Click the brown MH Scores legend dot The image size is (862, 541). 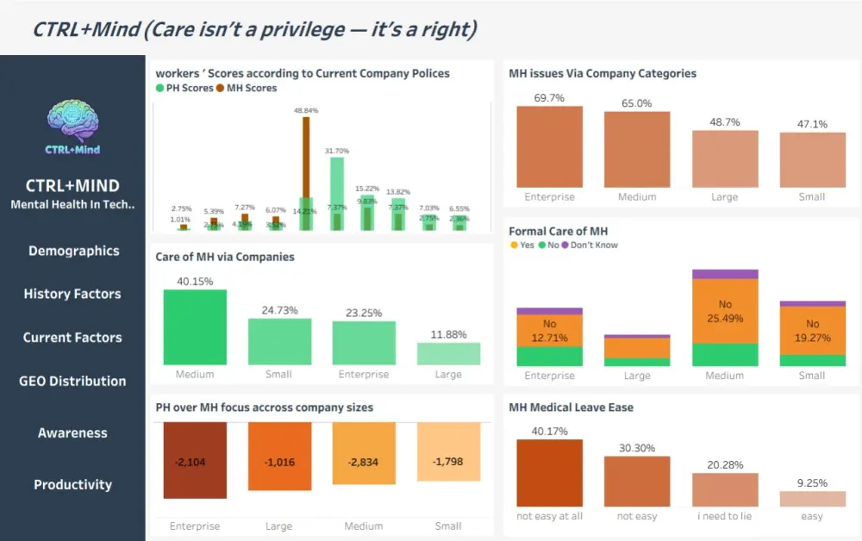click(x=220, y=88)
